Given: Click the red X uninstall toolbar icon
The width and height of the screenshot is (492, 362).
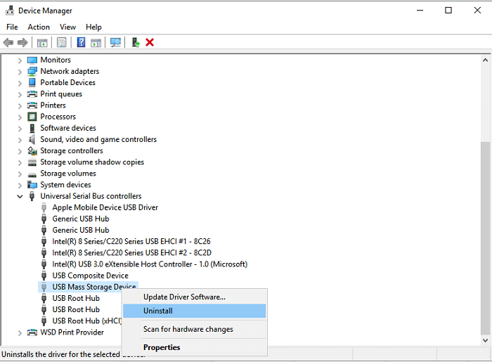Looking at the screenshot, I should pos(150,43).
